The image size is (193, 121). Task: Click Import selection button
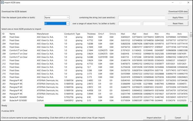[x=154, y=118]
